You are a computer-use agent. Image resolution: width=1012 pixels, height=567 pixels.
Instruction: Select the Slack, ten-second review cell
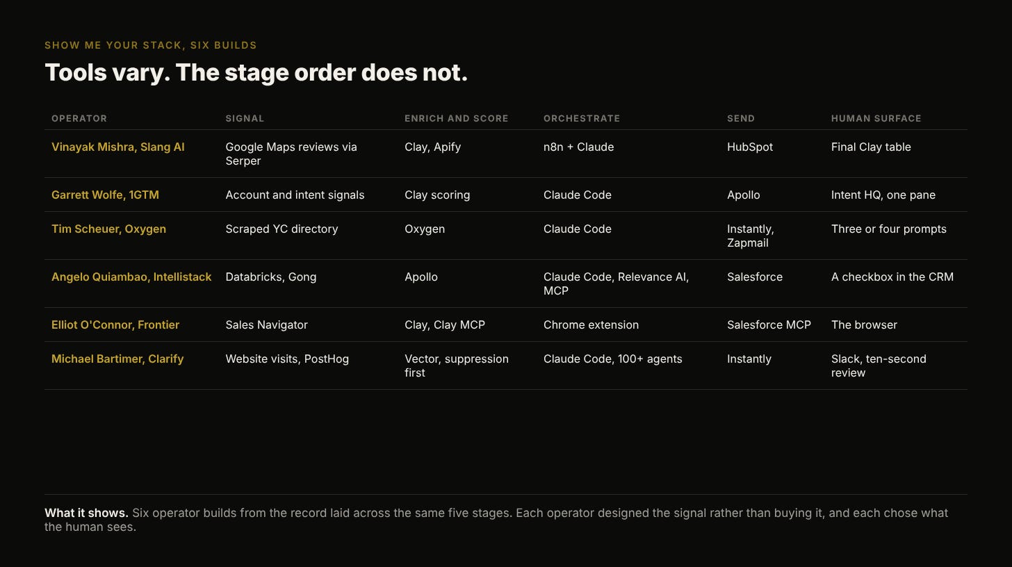(879, 365)
